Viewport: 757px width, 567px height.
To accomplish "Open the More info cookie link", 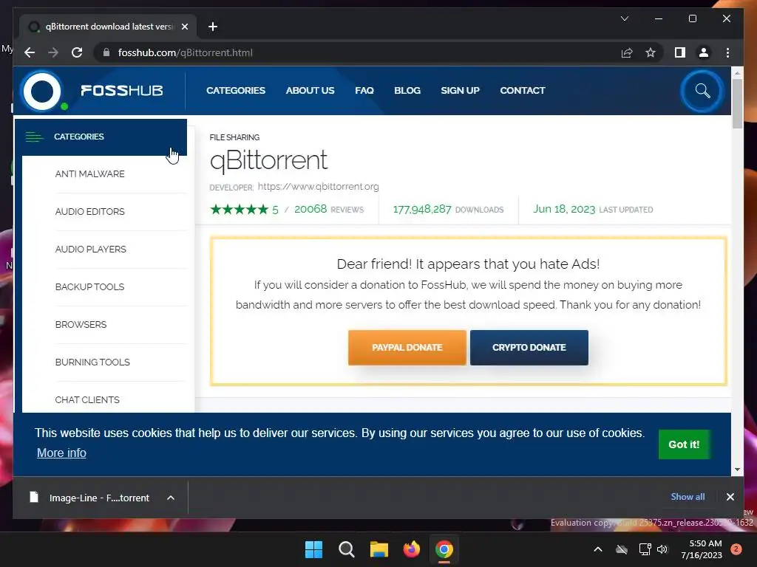I will tap(61, 453).
